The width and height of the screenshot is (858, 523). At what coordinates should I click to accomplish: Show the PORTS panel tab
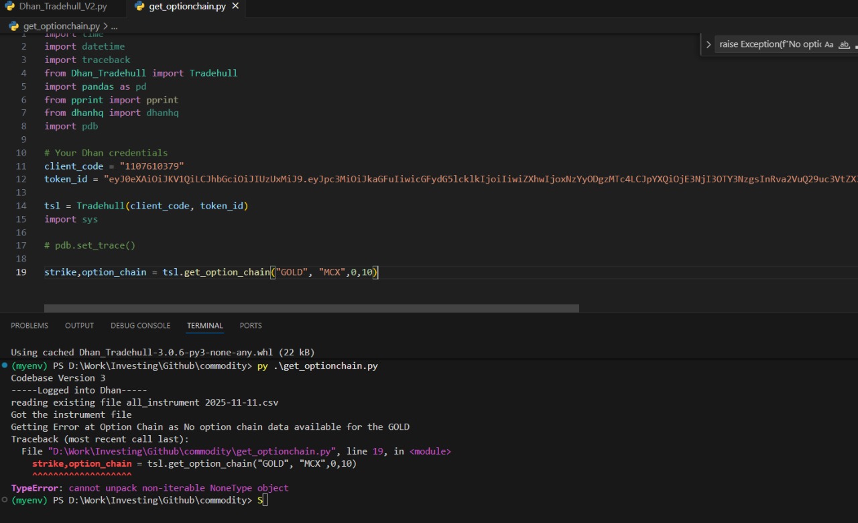[x=251, y=325]
